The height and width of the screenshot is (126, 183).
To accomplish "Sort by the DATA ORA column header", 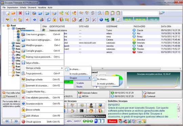I will [166, 26].
